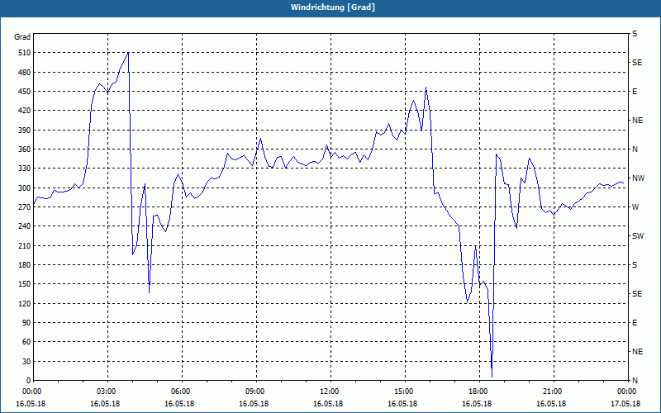The image size is (661, 413).
Task: Click the S compass label beside the 180 gridline
Action: [x=635, y=265]
